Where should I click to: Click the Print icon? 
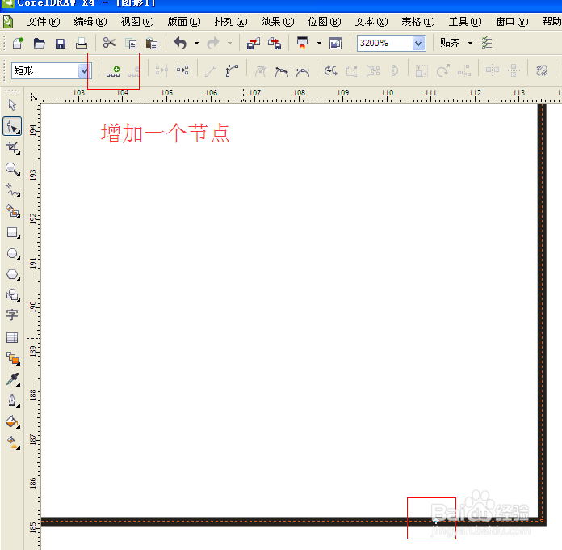point(82,43)
